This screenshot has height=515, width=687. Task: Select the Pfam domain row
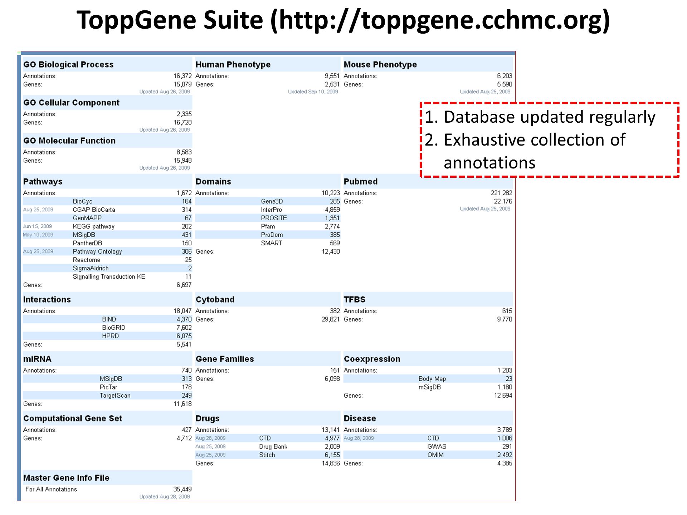coord(268,226)
